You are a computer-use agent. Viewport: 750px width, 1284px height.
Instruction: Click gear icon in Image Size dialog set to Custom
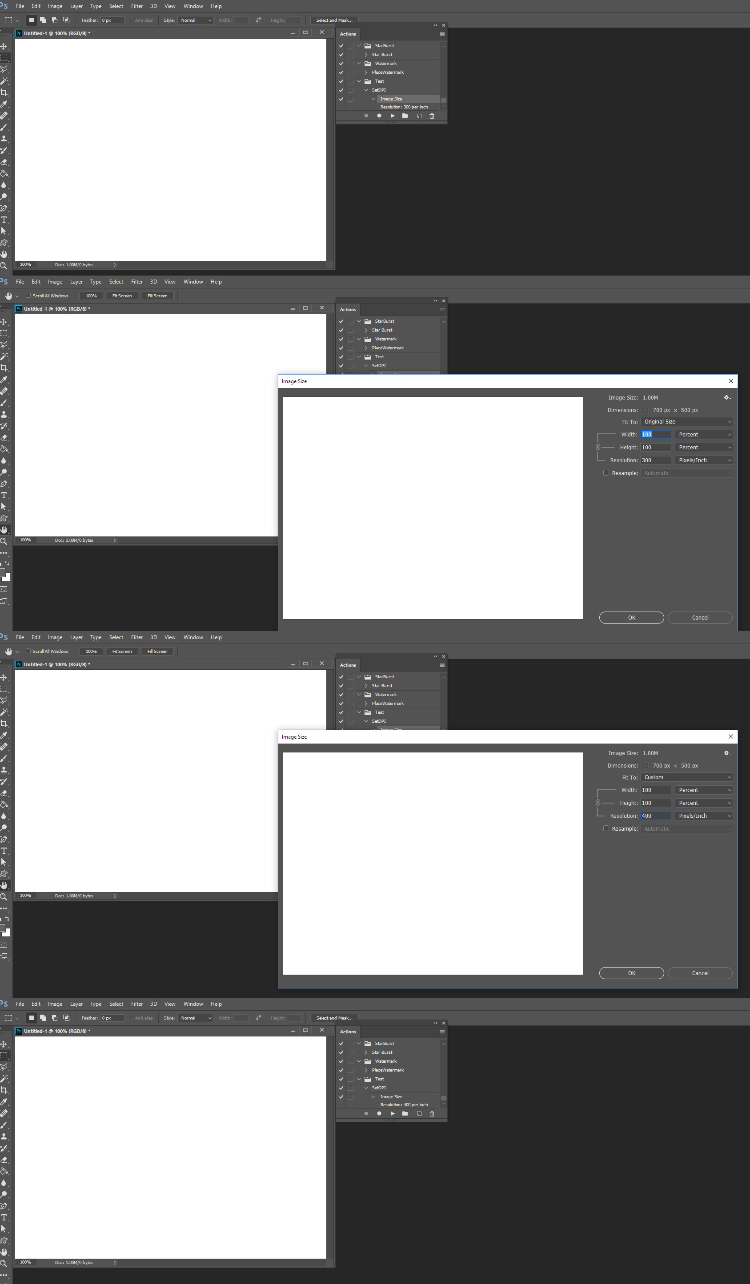[727, 753]
